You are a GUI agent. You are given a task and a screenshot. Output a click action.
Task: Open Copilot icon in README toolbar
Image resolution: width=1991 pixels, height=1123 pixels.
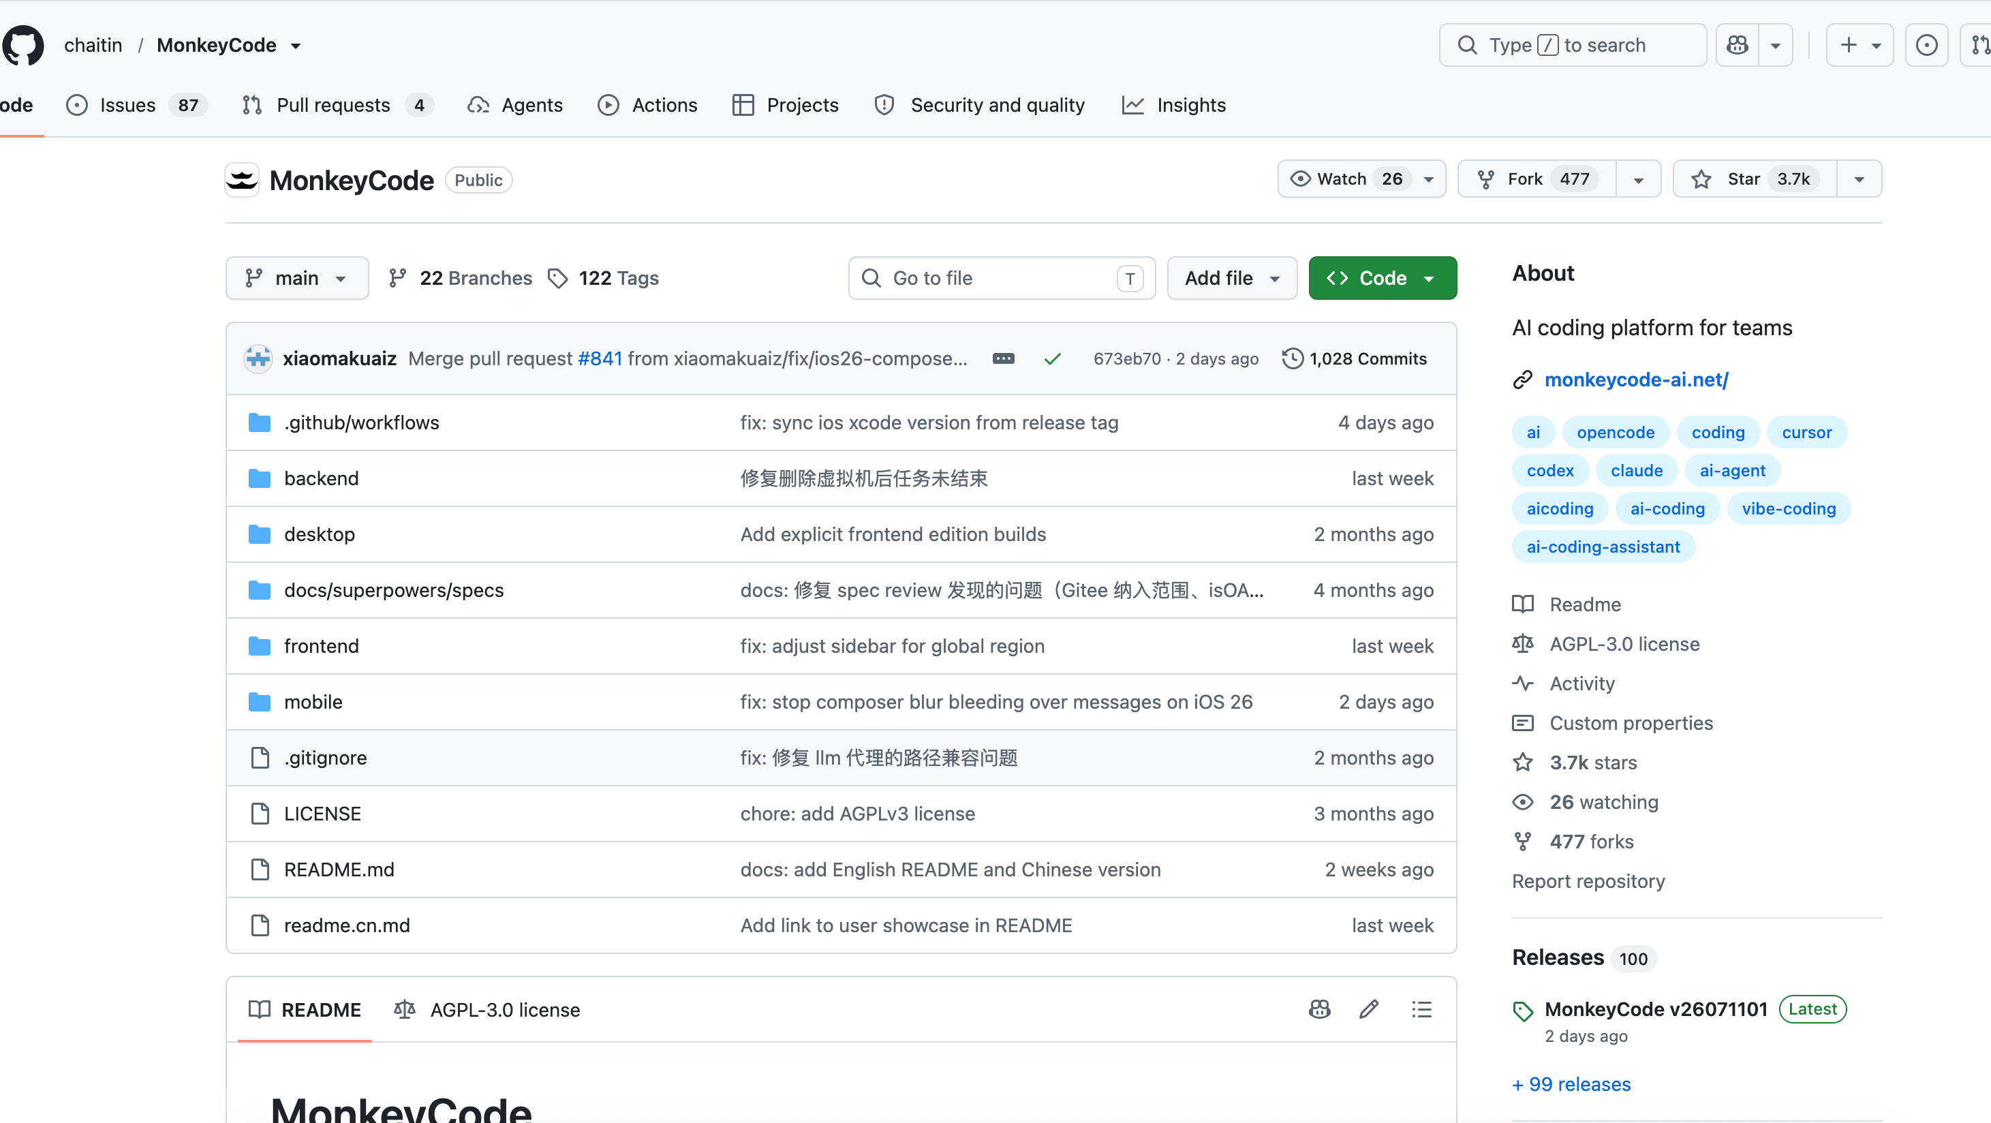[x=1319, y=1009]
